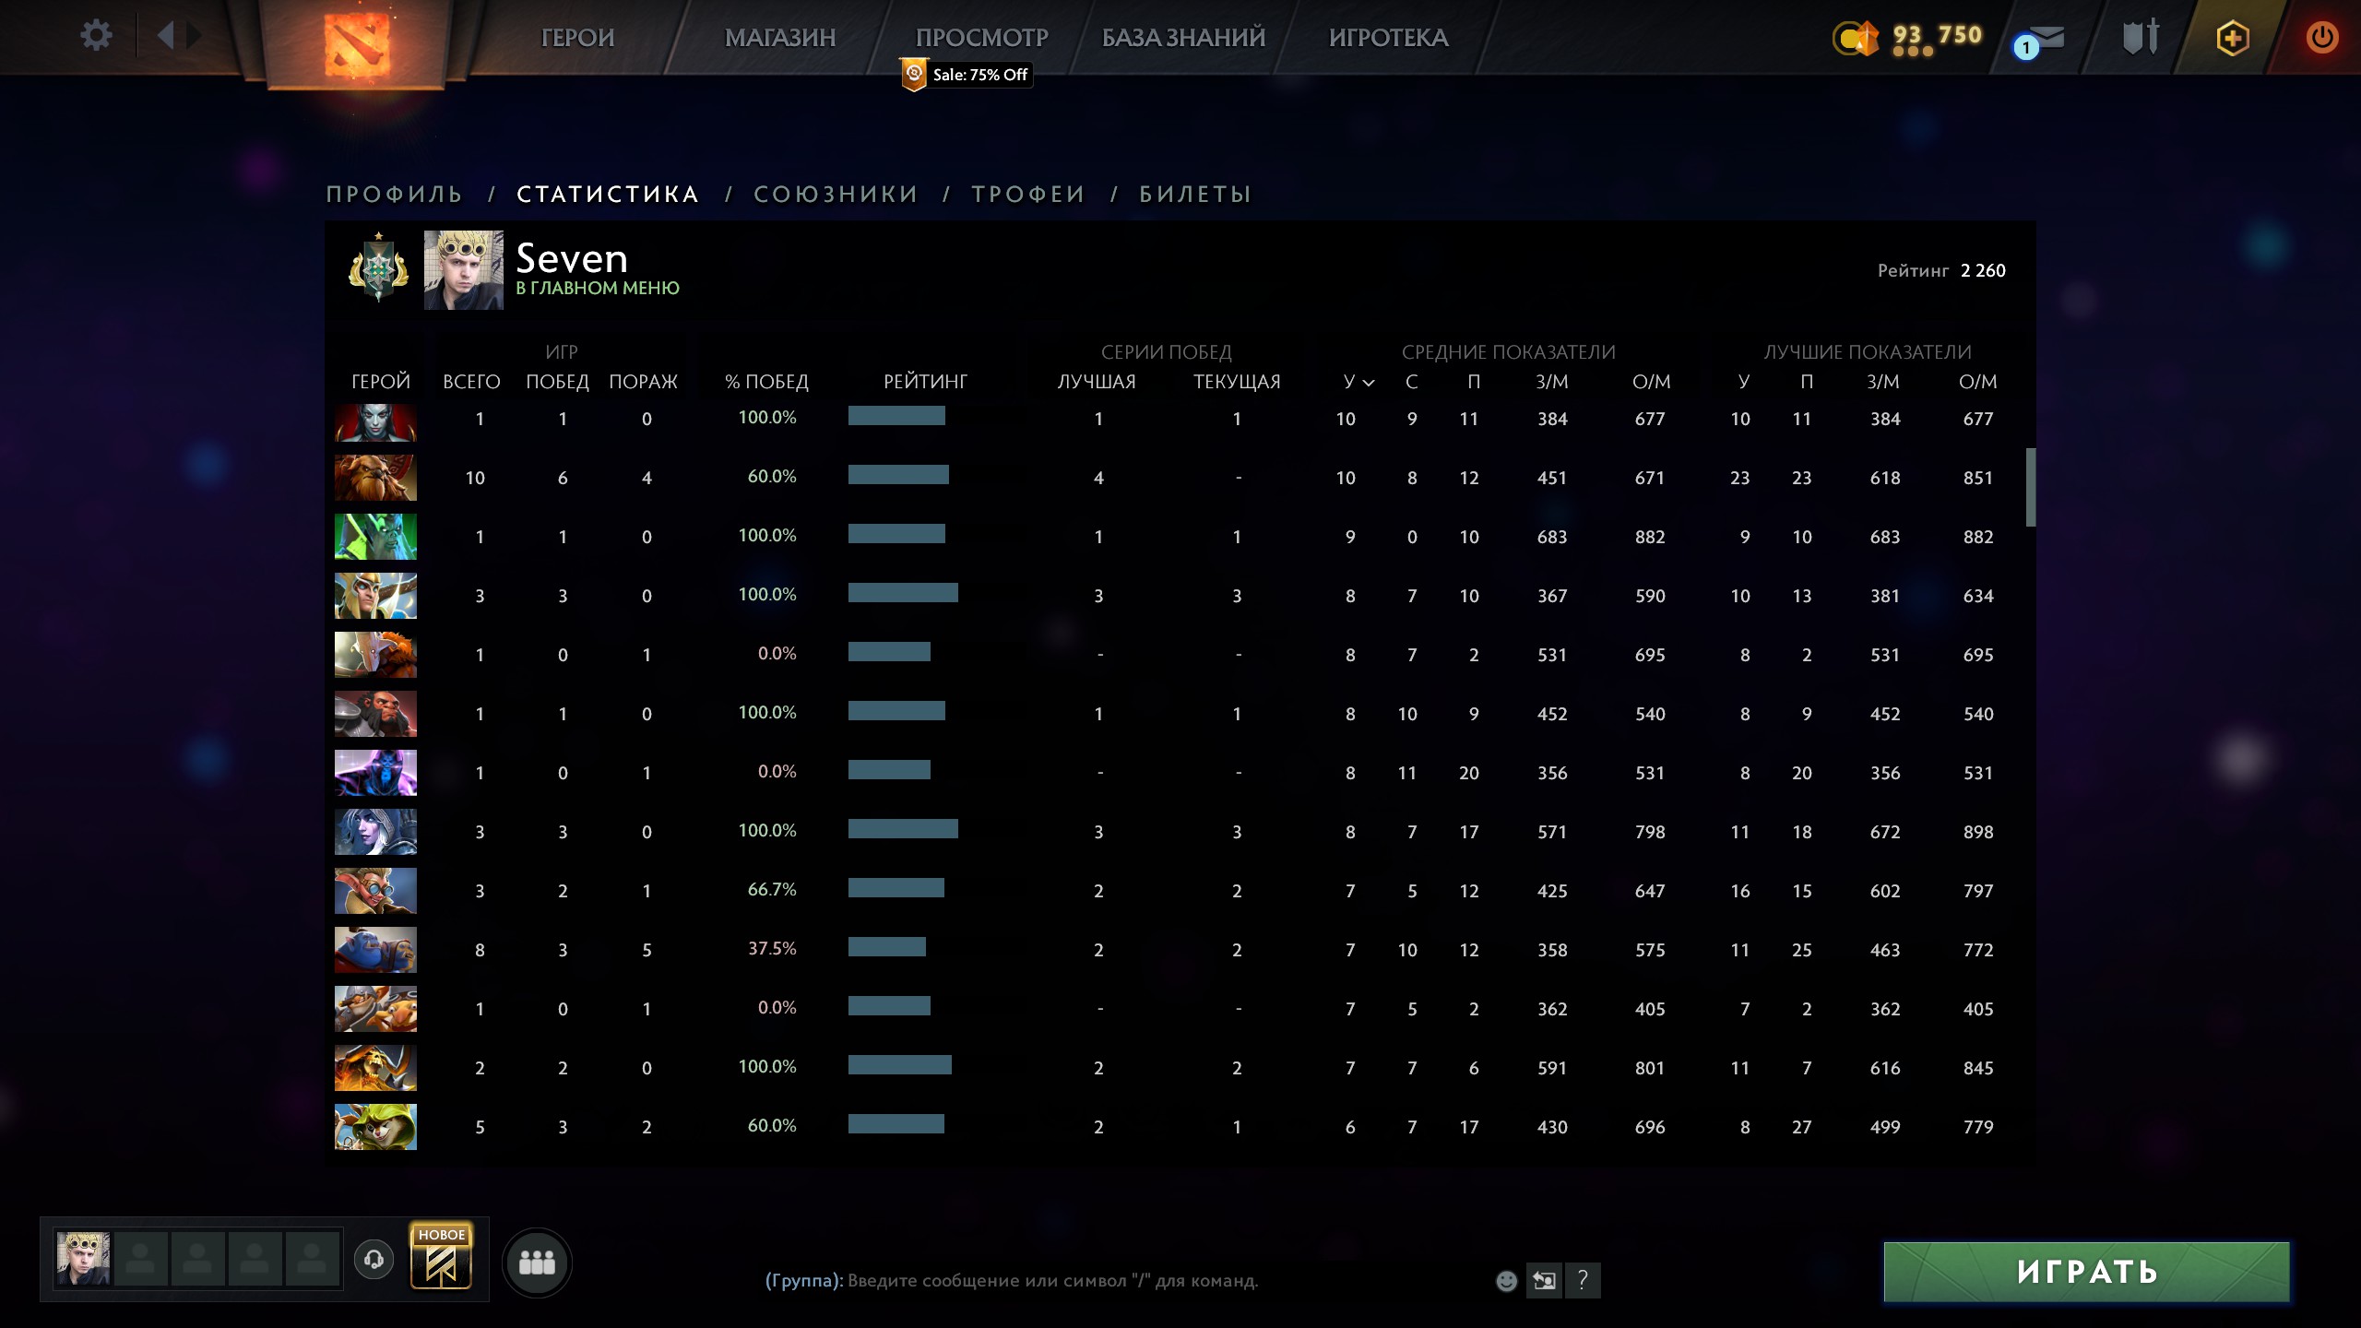
Task: Sort by the ГЕРОЙ column
Action: click(x=380, y=382)
